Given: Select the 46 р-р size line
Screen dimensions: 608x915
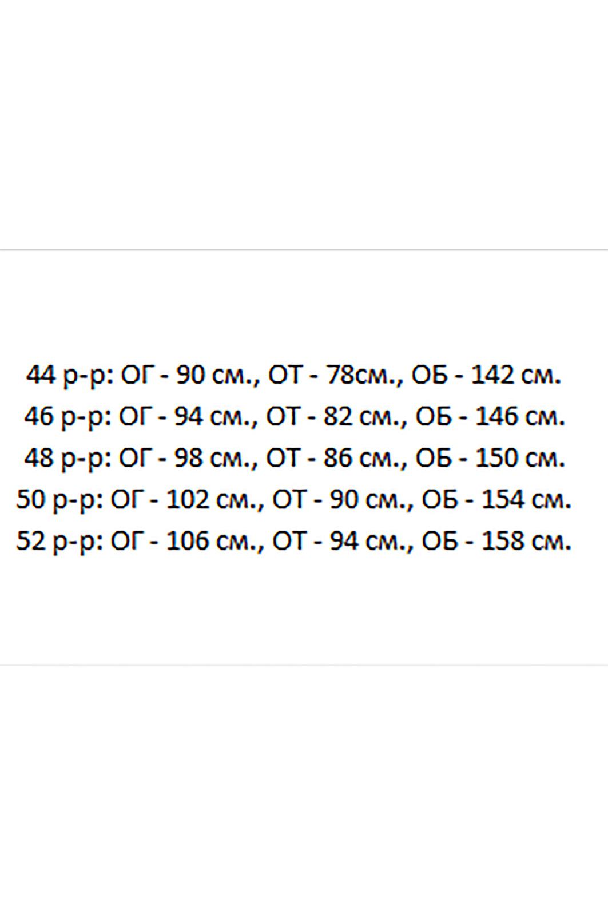Looking at the screenshot, I should [294, 418].
